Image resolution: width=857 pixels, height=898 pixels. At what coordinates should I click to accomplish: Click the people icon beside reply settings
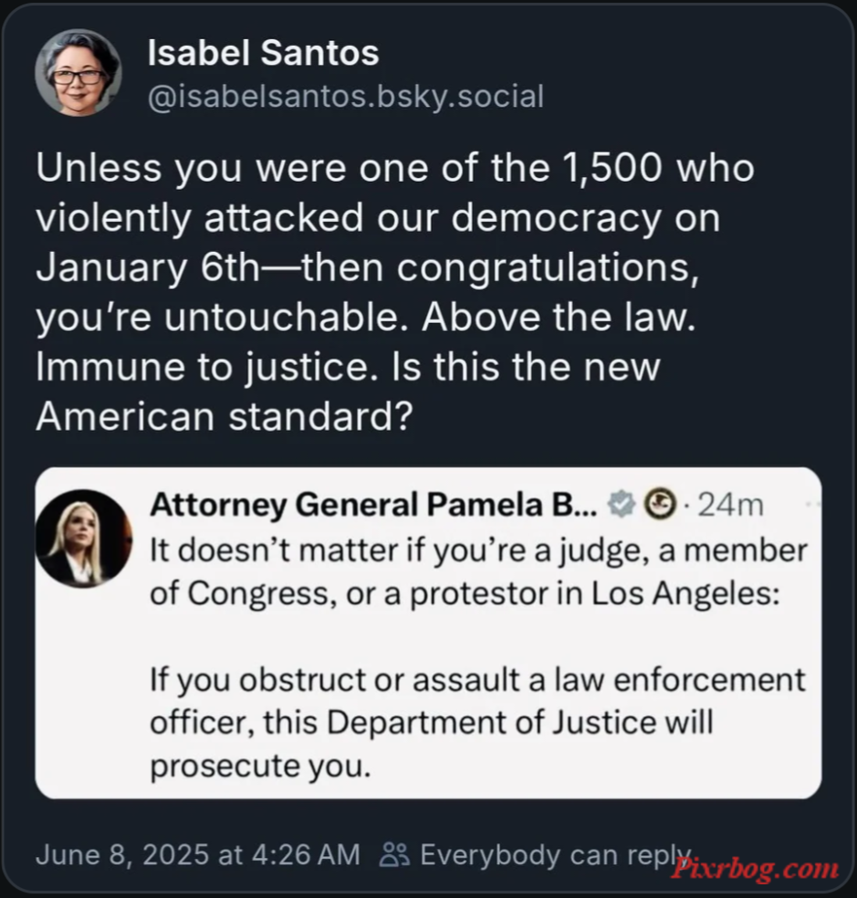[x=394, y=855]
